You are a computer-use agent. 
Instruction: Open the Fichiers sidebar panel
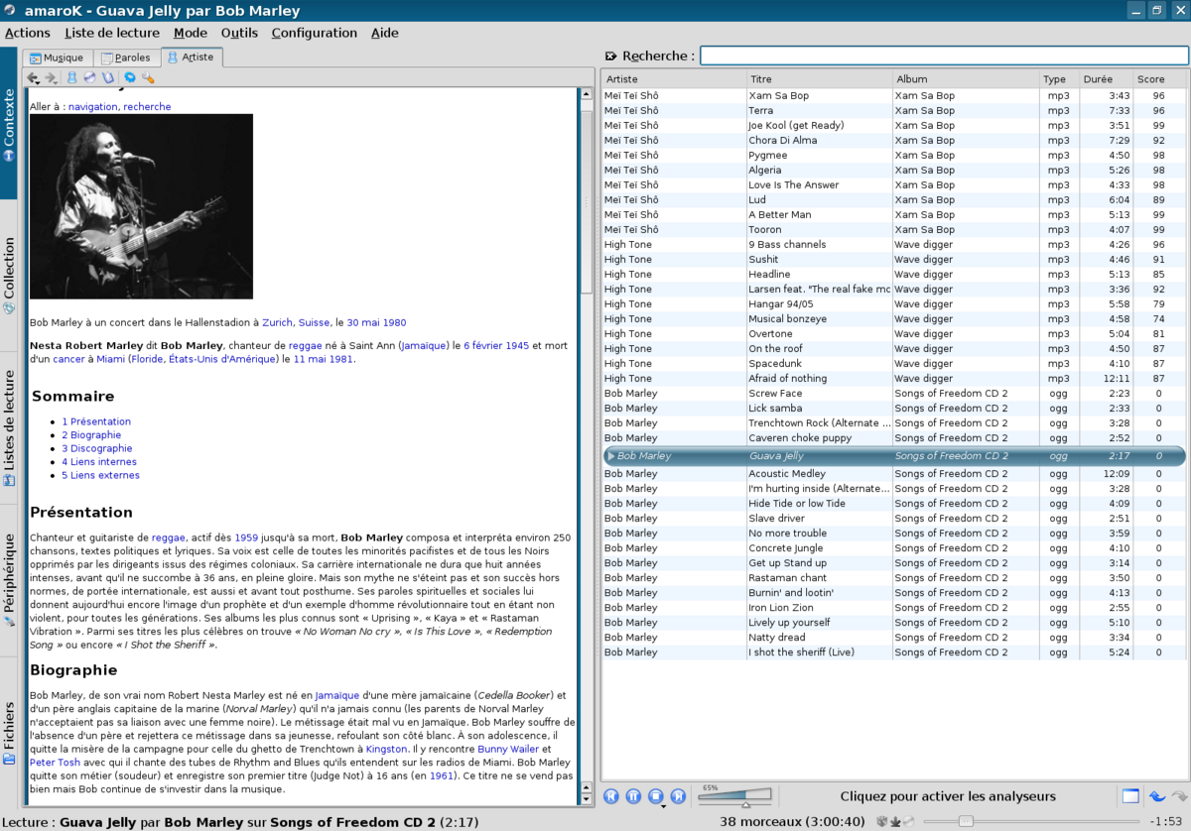point(9,732)
